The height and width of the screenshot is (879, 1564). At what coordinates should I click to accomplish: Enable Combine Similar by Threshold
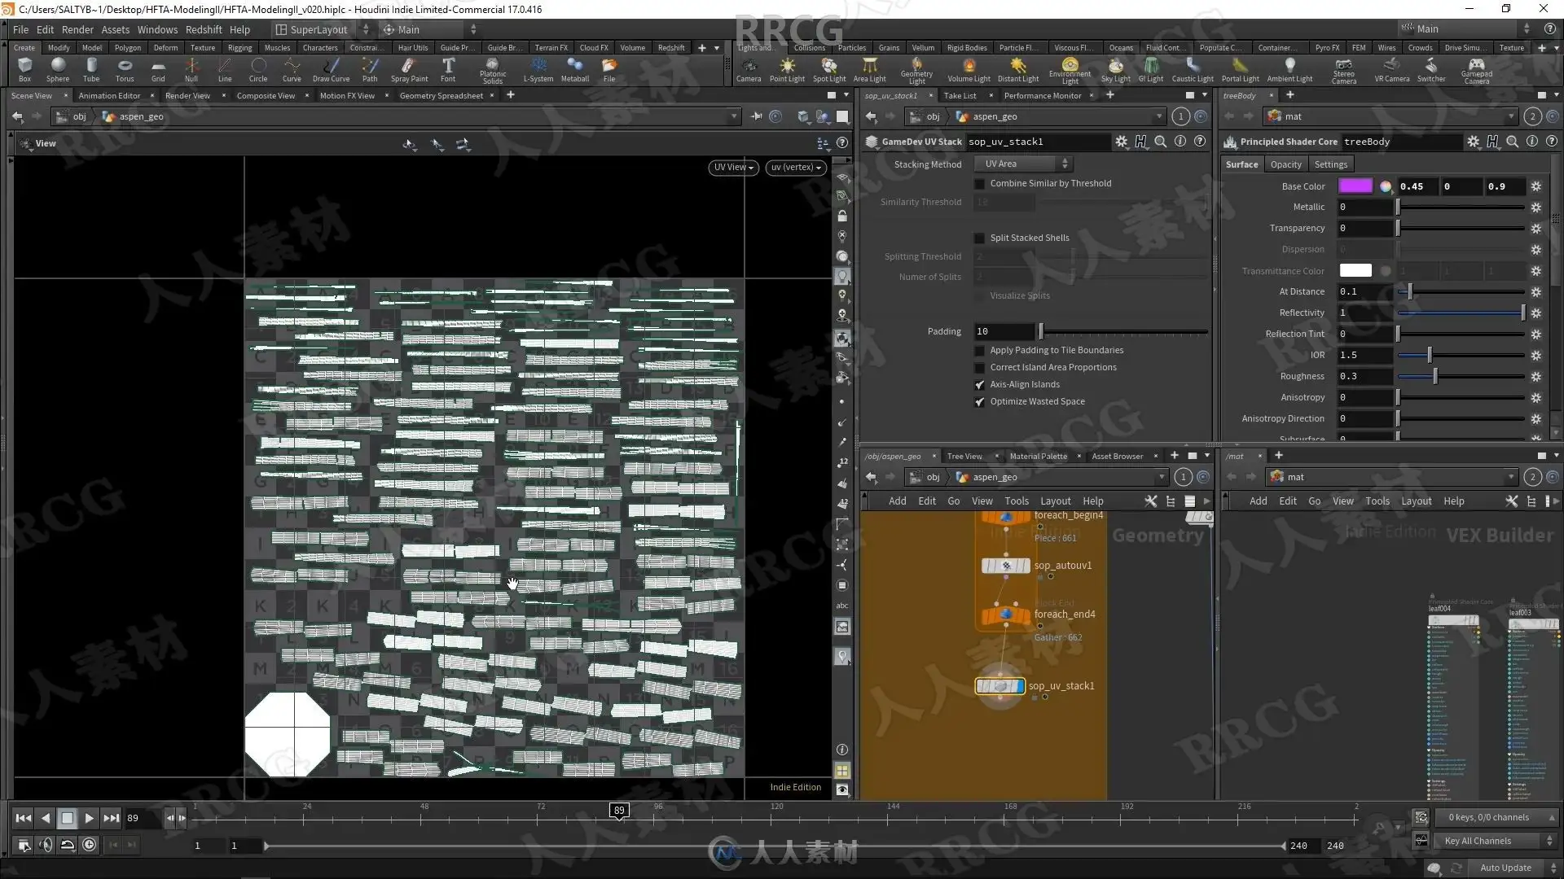[x=980, y=184]
